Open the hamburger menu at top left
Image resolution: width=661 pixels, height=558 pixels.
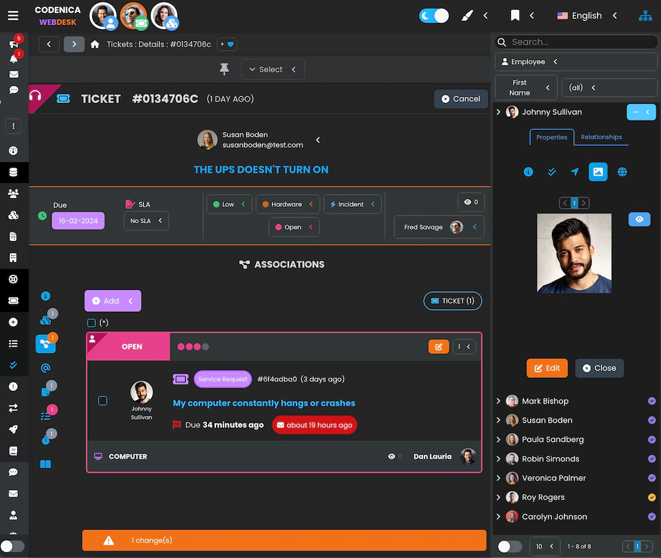pos(13,15)
